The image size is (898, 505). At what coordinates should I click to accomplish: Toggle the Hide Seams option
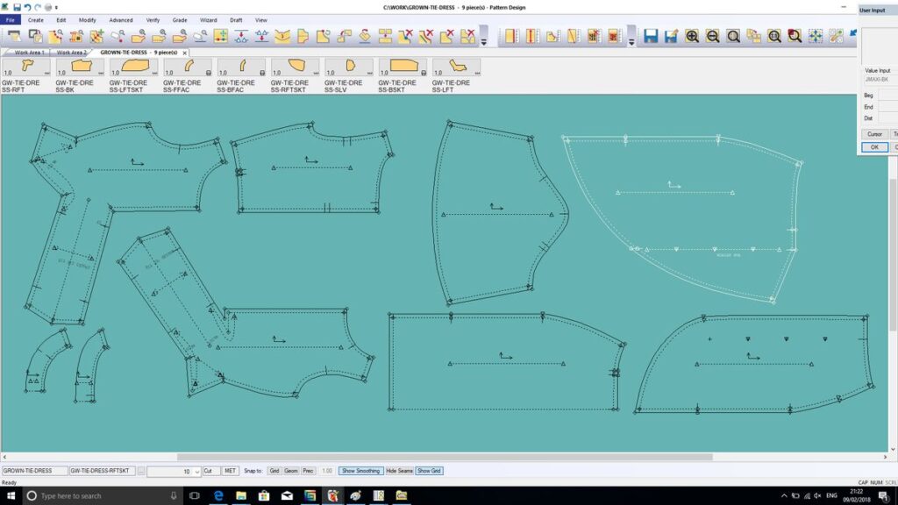[x=399, y=471]
